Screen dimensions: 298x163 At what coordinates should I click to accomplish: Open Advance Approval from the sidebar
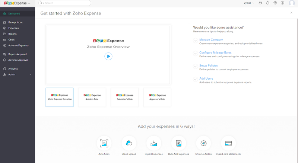point(18,60)
